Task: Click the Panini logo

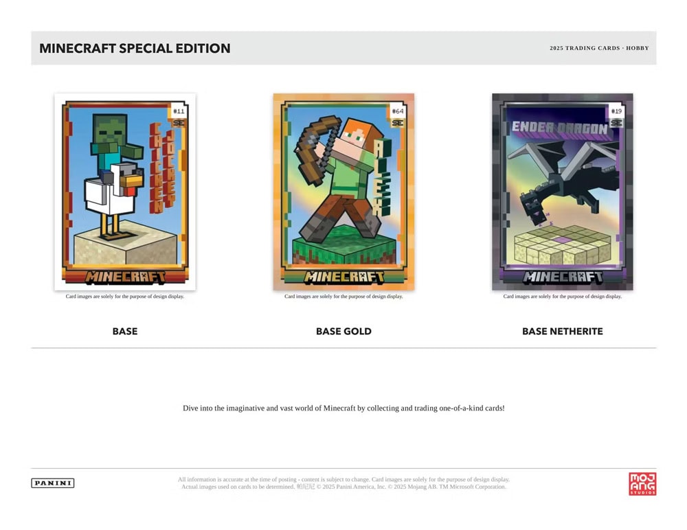Action: pyautogui.click(x=53, y=483)
